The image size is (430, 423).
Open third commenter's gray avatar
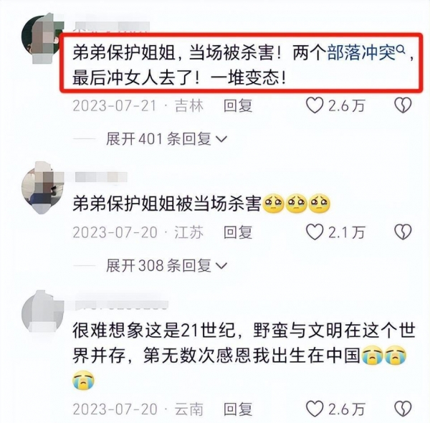[42, 311]
